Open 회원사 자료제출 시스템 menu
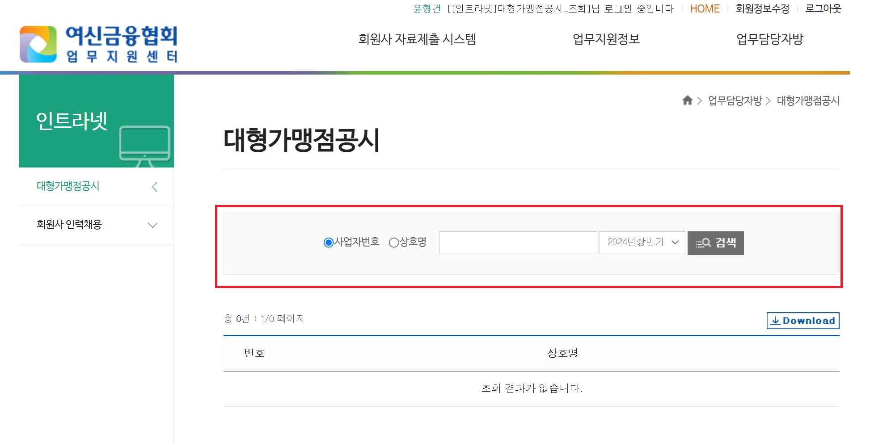The width and height of the screenshot is (870, 443). [x=417, y=39]
